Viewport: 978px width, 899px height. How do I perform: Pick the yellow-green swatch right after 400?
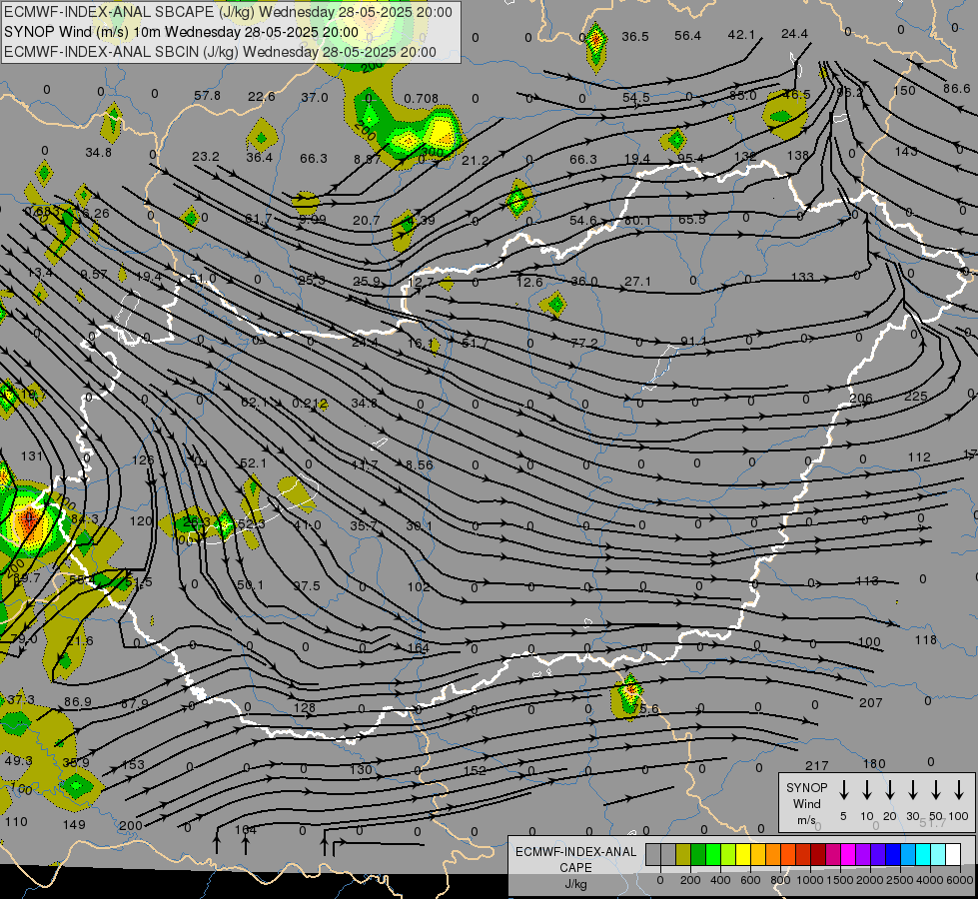coord(728,854)
